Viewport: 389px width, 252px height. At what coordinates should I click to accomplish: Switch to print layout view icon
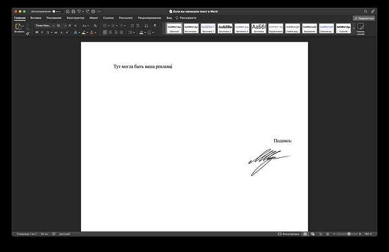coord(305,234)
